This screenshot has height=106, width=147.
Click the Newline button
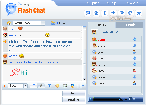click(x=74, y=100)
